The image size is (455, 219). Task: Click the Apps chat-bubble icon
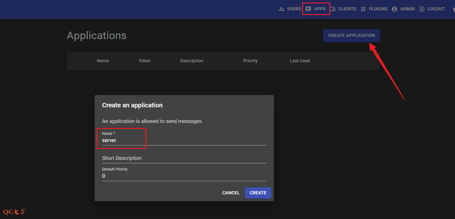308,9
